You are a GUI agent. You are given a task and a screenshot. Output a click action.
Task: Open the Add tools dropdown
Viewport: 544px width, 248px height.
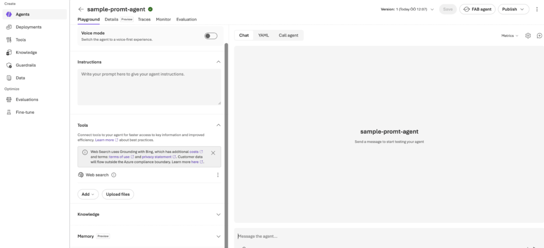point(88,194)
